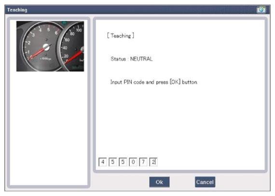Select the PIN digit box containing 7

[x=143, y=162]
